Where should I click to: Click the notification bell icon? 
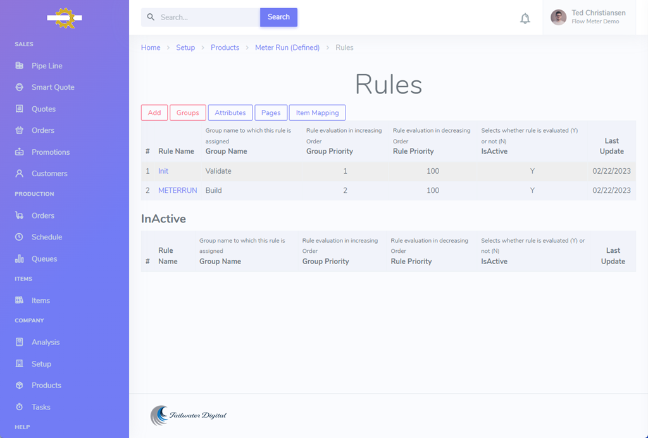pos(525,18)
